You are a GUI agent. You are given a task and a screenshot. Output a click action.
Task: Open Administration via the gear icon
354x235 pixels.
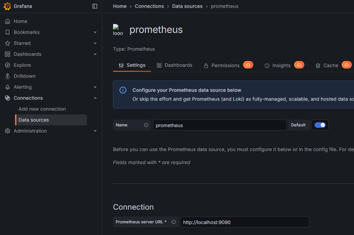coord(8,131)
